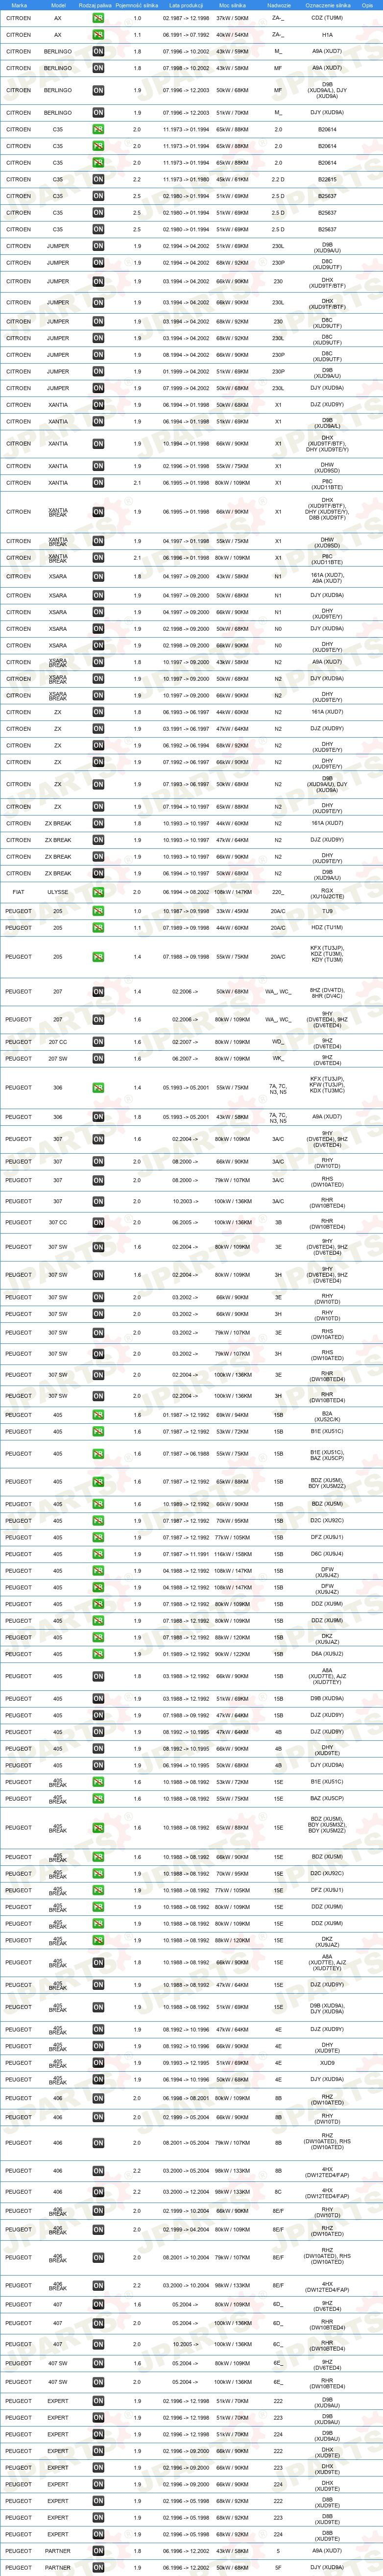The height and width of the screenshot is (2576, 383).
Task: Click the diesel ON icon in the XSARA BREAK 1.8 row
Action: (98, 662)
